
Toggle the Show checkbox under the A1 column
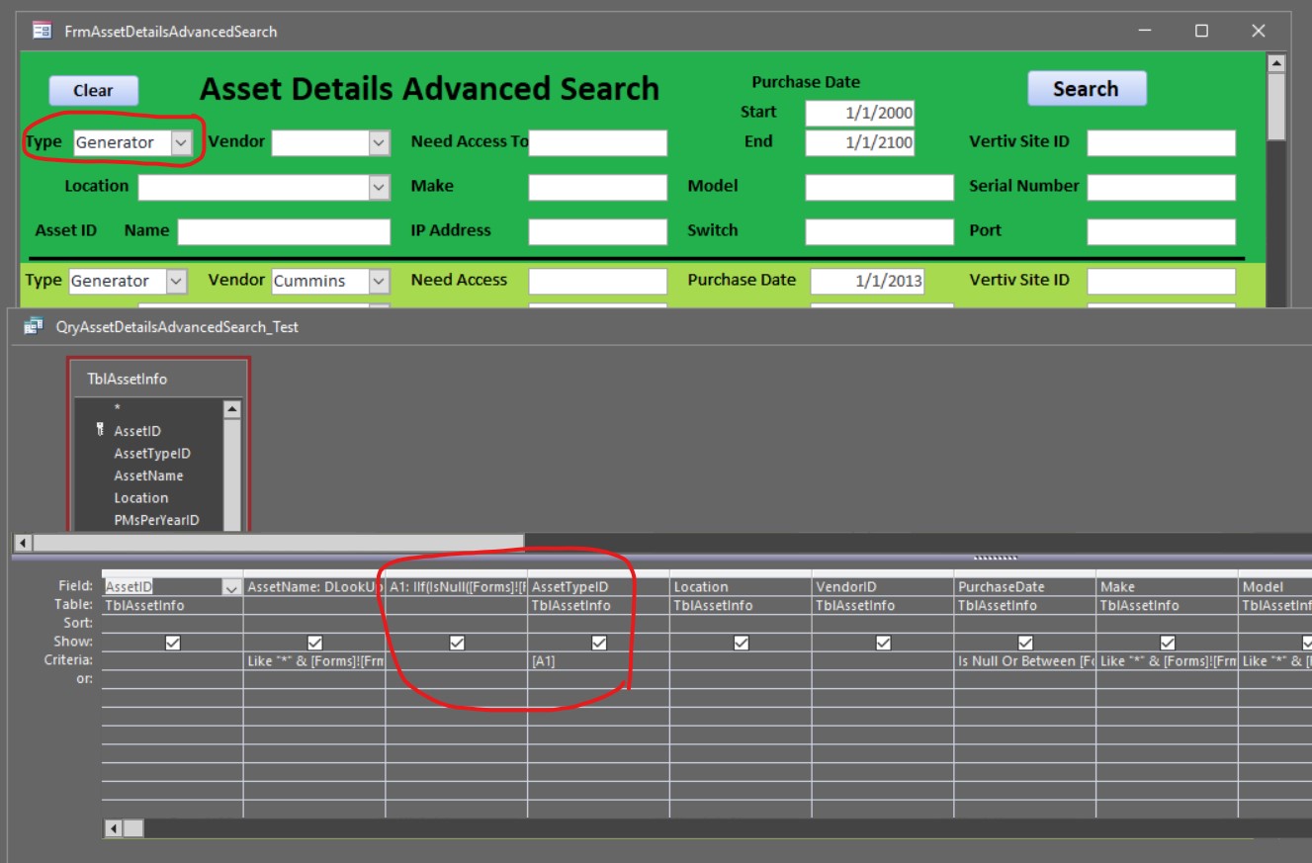(457, 643)
